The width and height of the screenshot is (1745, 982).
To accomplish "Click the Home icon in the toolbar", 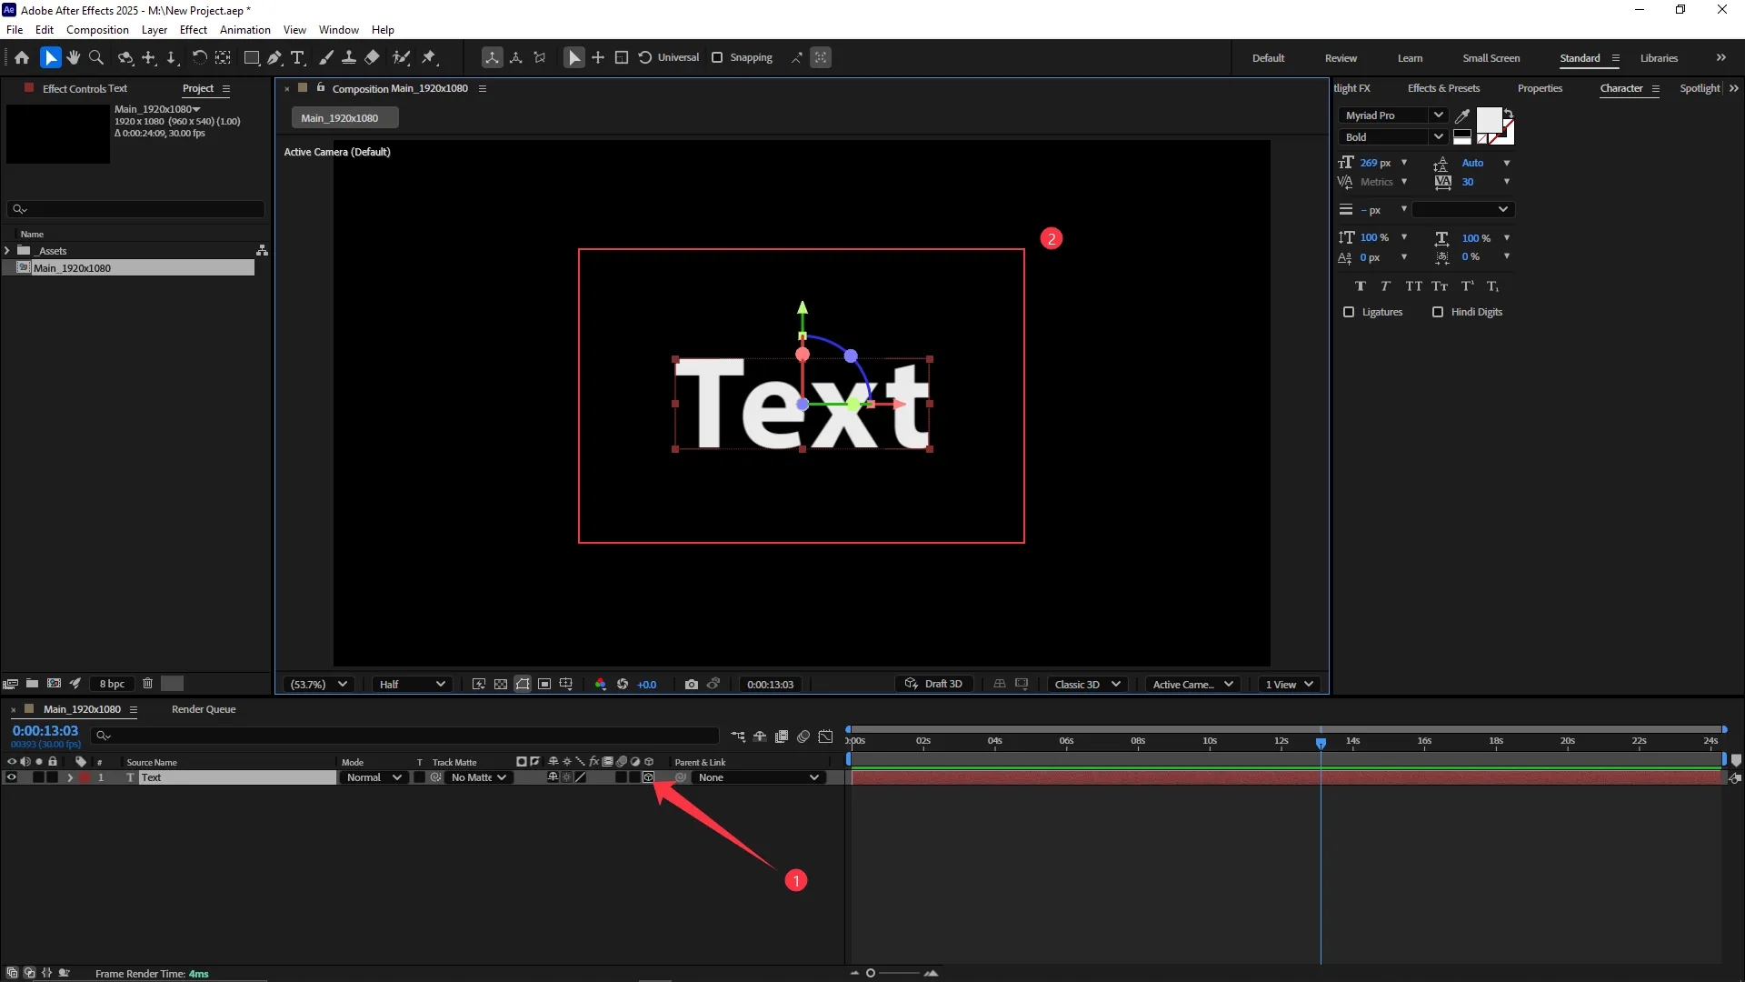I will 22,57.
